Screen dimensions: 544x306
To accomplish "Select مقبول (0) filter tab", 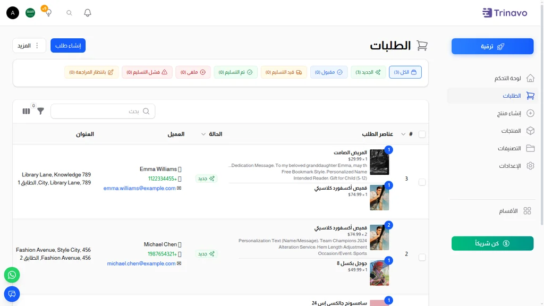I will 328,72.
